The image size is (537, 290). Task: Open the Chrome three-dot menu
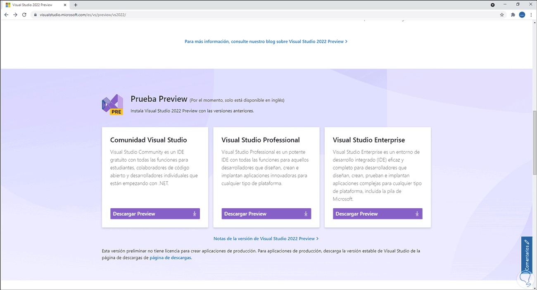click(531, 14)
